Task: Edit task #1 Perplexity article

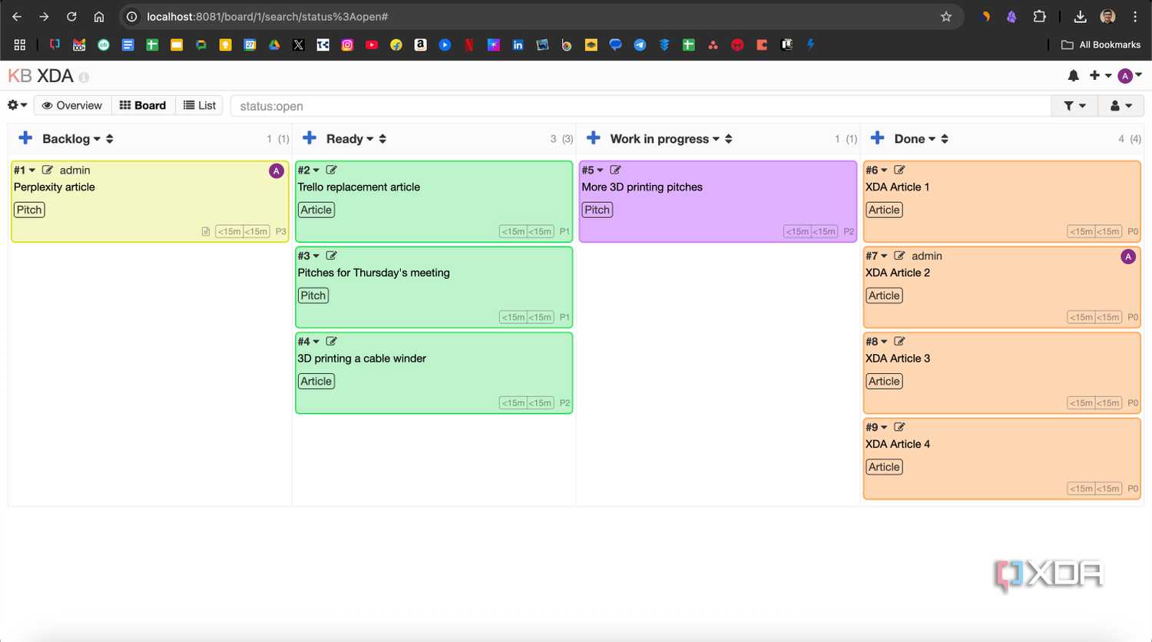Action: coord(48,170)
